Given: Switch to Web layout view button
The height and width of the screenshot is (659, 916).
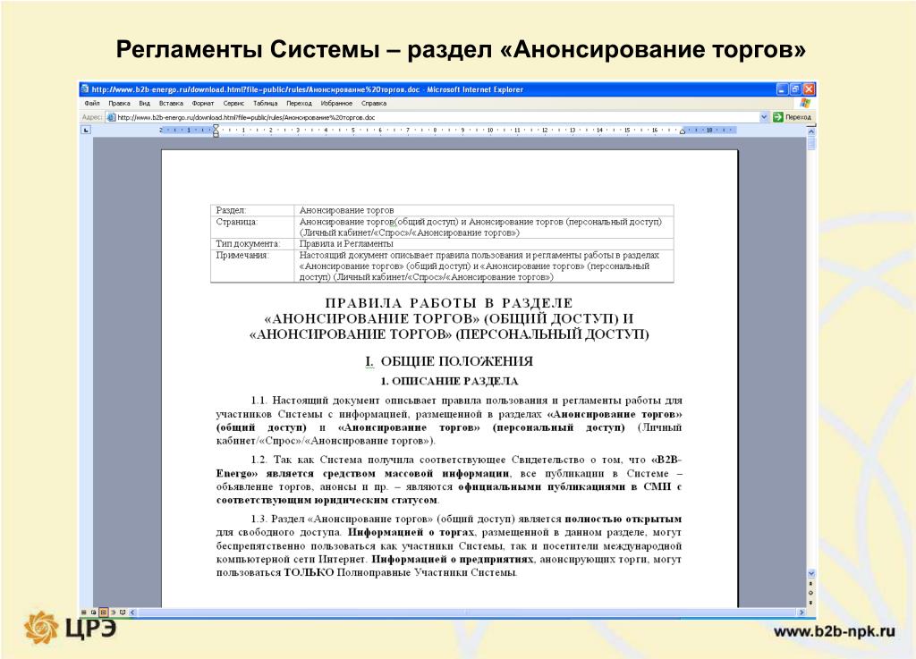Looking at the screenshot, I should [93, 613].
